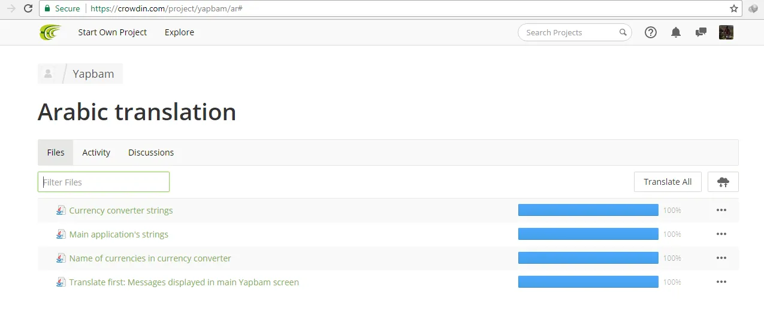Screen dimensions: 764x320
Task: Focus the Filter Files input
Action: (x=104, y=182)
